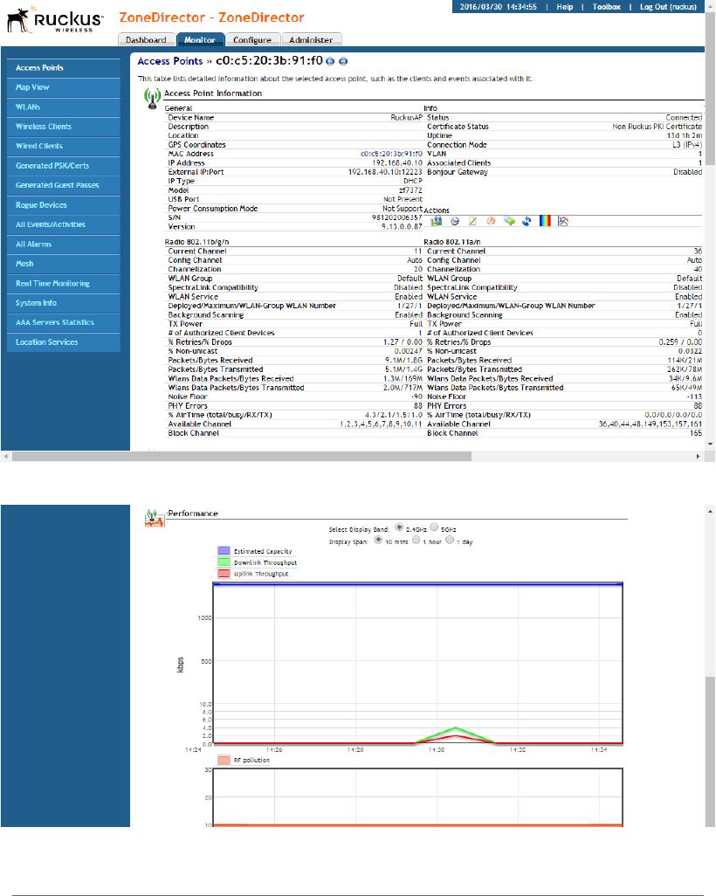Click the IP Address value 192.168.40.10

click(397, 162)
